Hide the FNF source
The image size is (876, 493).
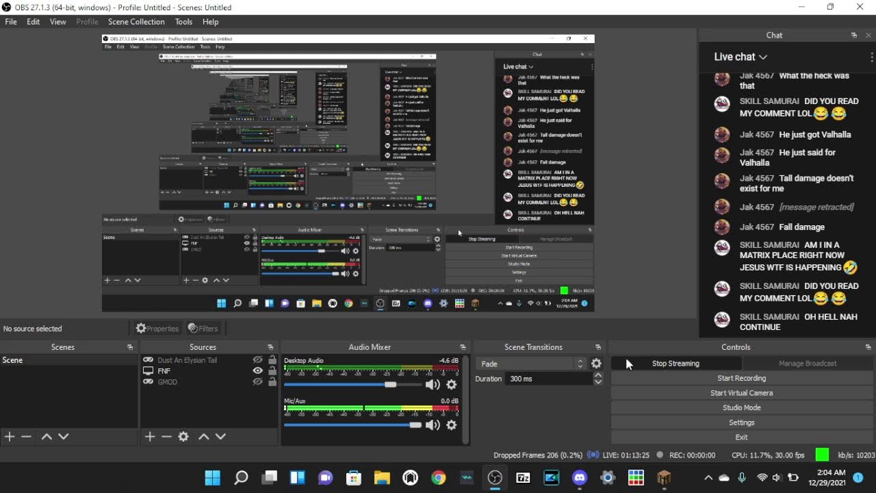[257, 371]
